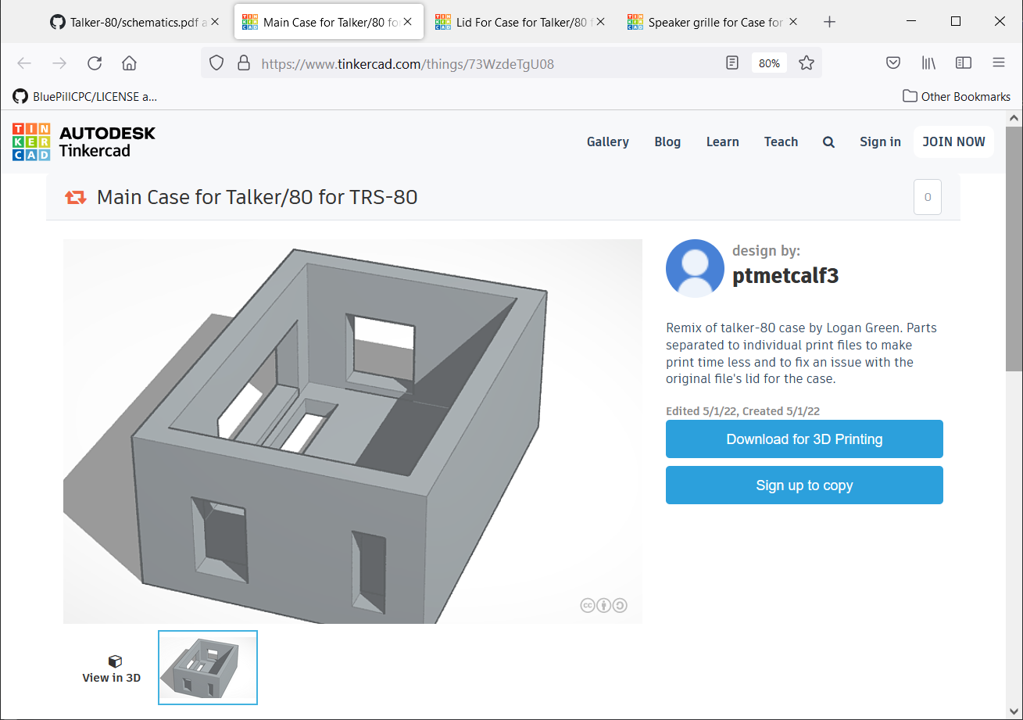Click scrollbar down arrow

coord(1014,712)
